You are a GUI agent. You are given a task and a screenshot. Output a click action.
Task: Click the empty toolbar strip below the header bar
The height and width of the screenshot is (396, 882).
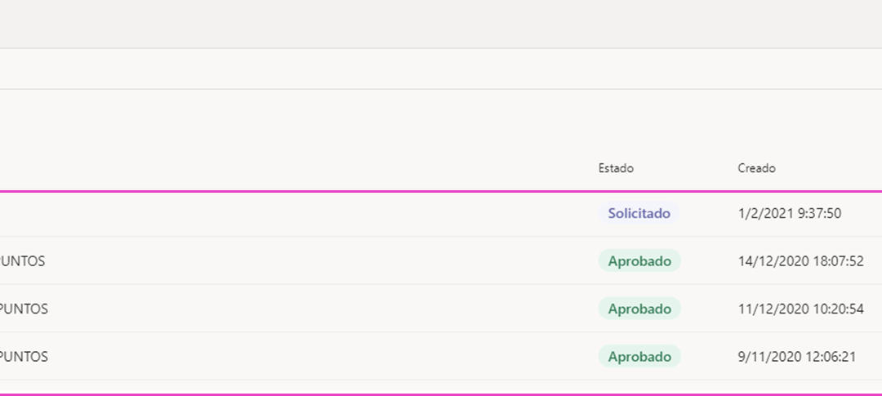441,69
